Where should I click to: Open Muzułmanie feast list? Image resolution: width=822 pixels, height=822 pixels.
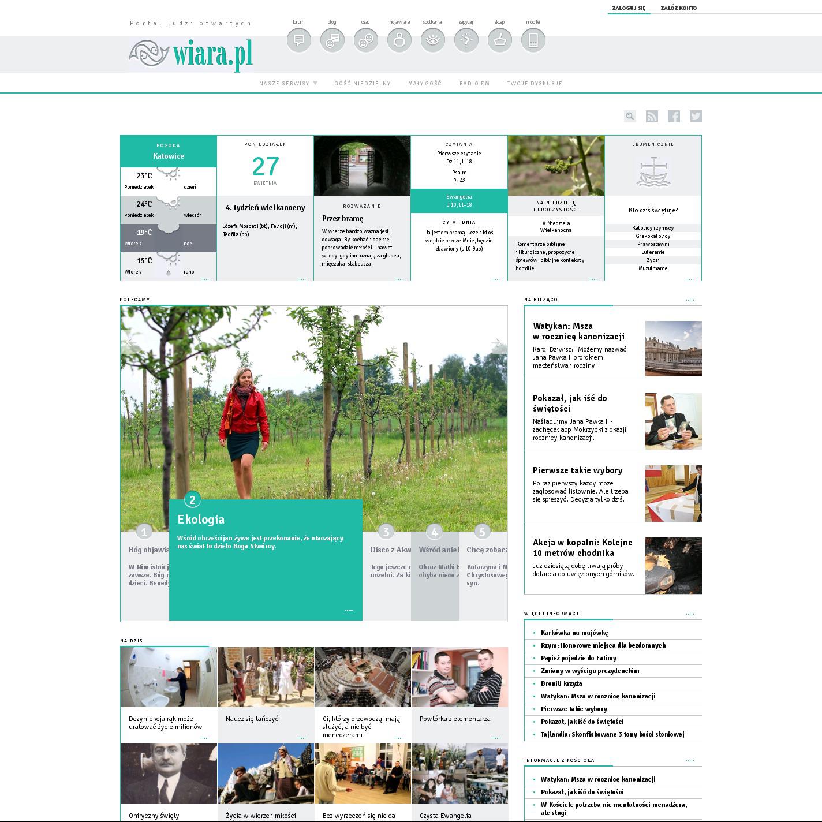pyautogui.click(x=653, y=268)
